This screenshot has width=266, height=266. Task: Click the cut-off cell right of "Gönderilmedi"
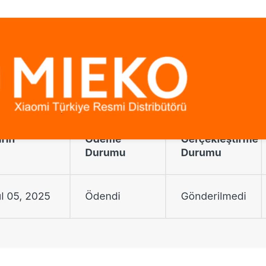[x=264, y=196]
